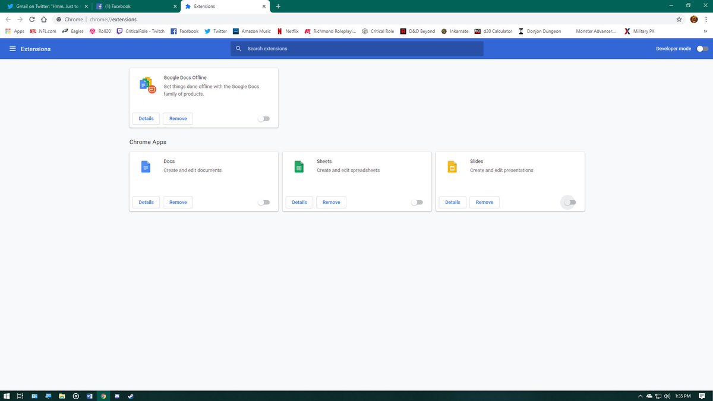The height and width of the screenshot is (401, 713).
Task: Open the d20 Calculator bookmark
Action: tap(493, 31)
